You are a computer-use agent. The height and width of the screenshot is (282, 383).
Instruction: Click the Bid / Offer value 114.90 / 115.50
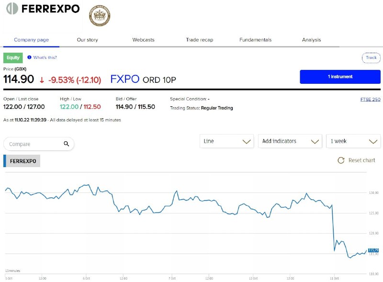(135, 107)
